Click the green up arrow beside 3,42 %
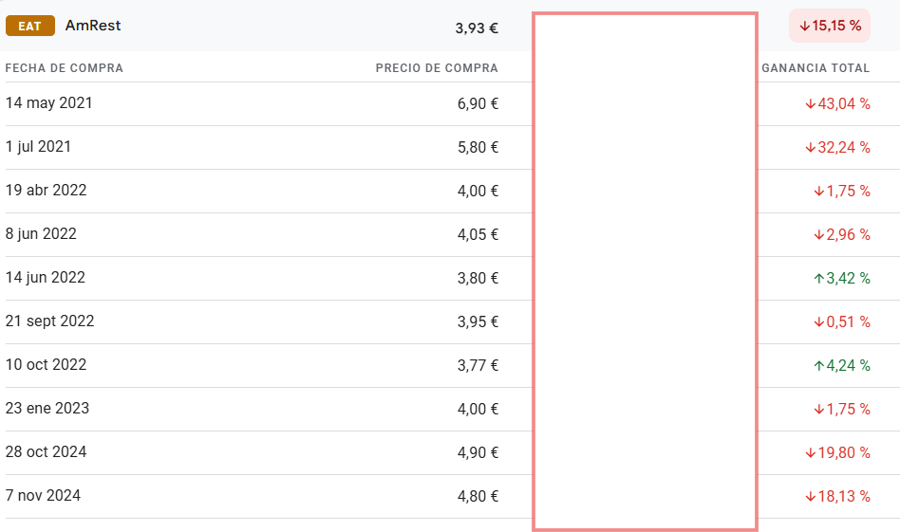900x532 pixels. (x=819, y=279)
